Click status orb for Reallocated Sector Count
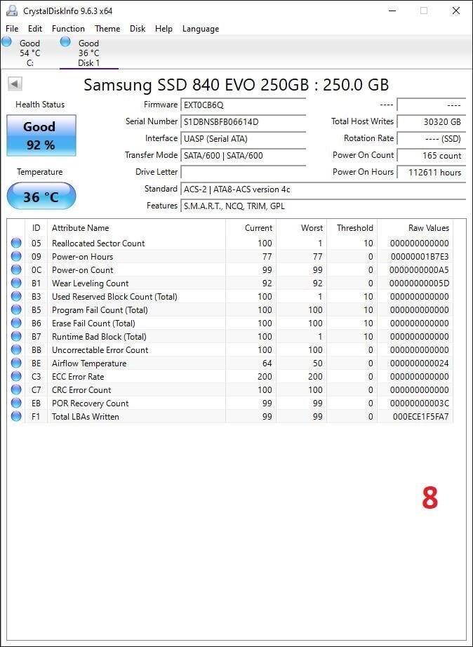The height and width of the screenshot is (647, 473). tap(16, 243)
